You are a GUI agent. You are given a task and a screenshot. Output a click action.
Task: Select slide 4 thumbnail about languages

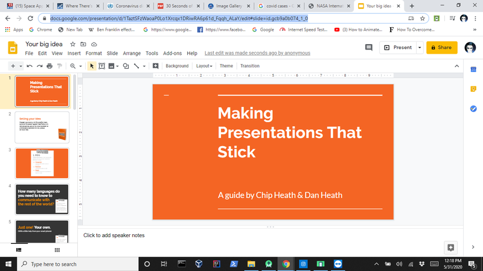point(42,199)
